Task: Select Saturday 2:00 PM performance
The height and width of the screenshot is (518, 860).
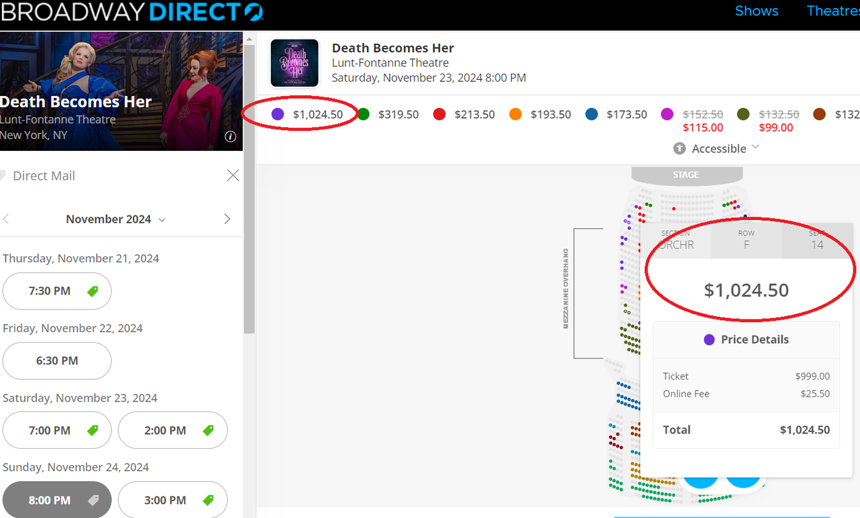Action: coord(173,430)
